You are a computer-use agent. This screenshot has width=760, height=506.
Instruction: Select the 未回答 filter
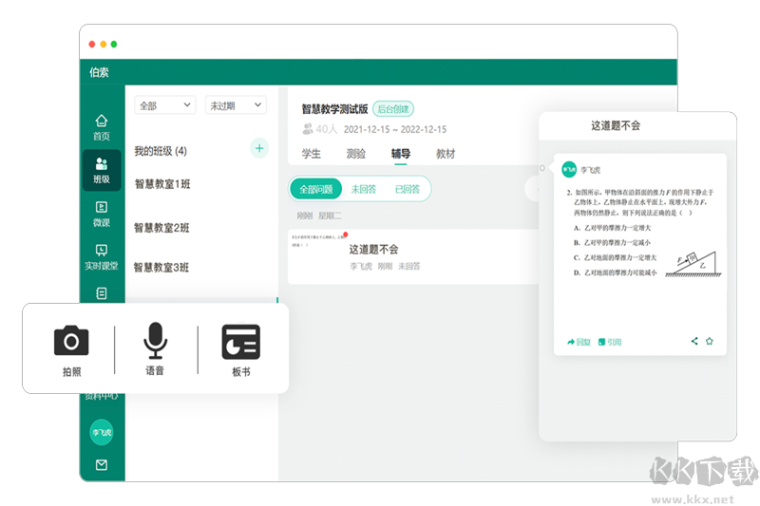point(364,189)
